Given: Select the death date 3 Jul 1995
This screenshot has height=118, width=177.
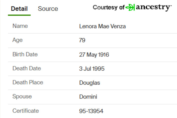Looking at the screenshot, I should coord(92,69).
